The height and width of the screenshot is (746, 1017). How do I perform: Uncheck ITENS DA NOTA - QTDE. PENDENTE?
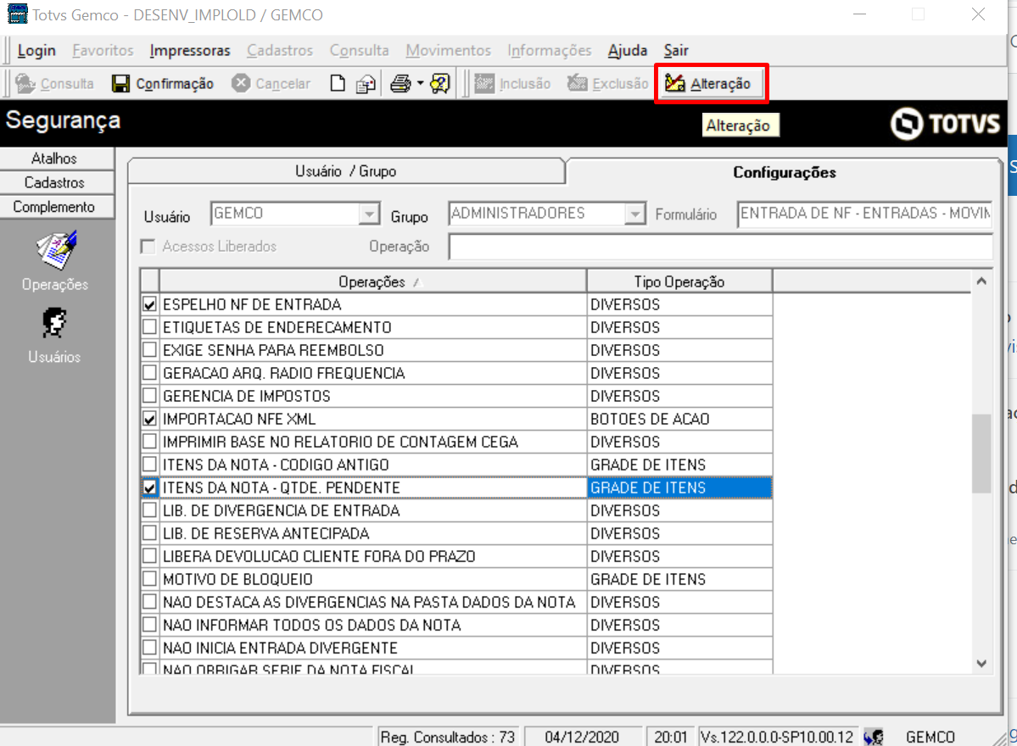click(x=150, y=487)
